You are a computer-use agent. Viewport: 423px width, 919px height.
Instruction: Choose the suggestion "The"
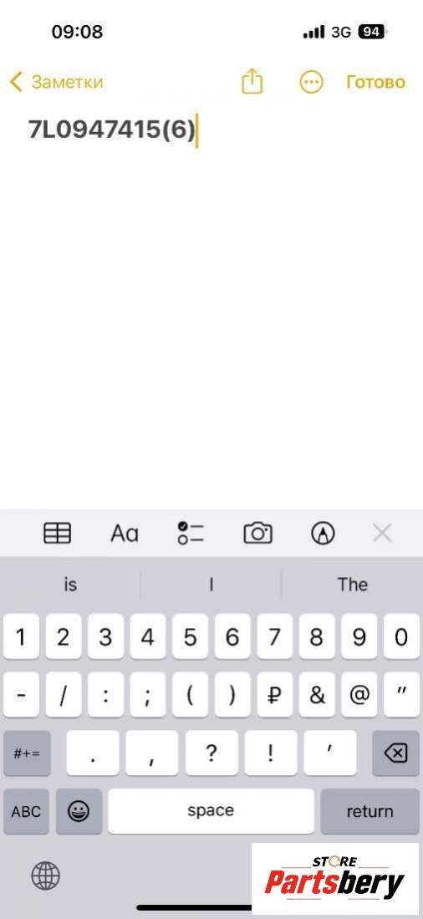click(x=352, y=585)
